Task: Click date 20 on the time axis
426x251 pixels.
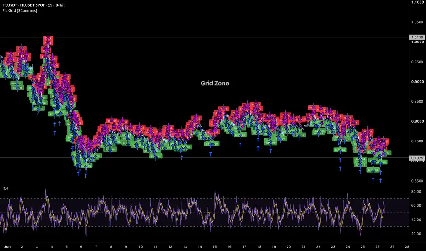Action: pyautogui.click(x=288, y=246)
